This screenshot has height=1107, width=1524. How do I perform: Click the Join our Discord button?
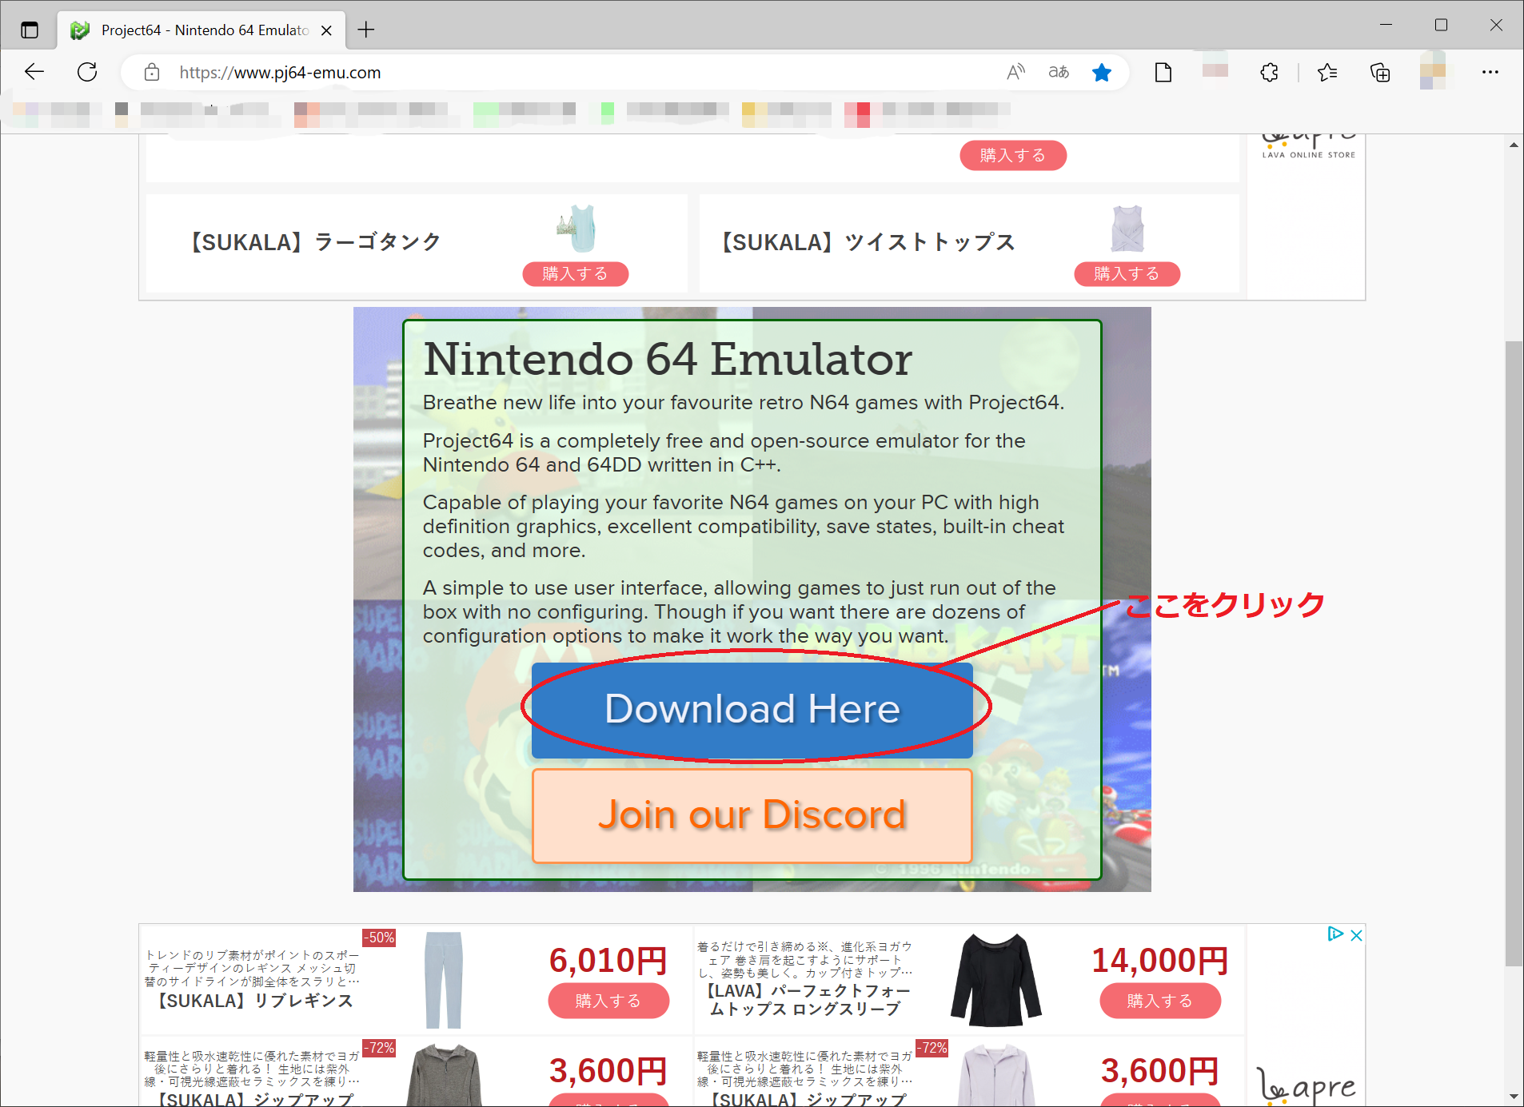pyautogui.click(x=752, y=815)
